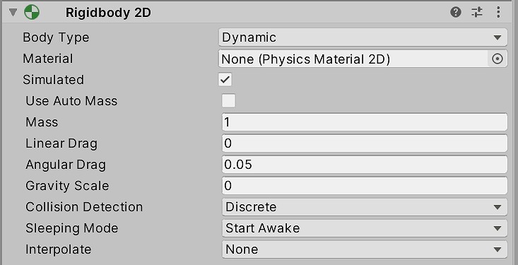This screenshot has height=265, width=518.
Task: Open the Sleeping Mode dropdown
Action: point(365,228)
